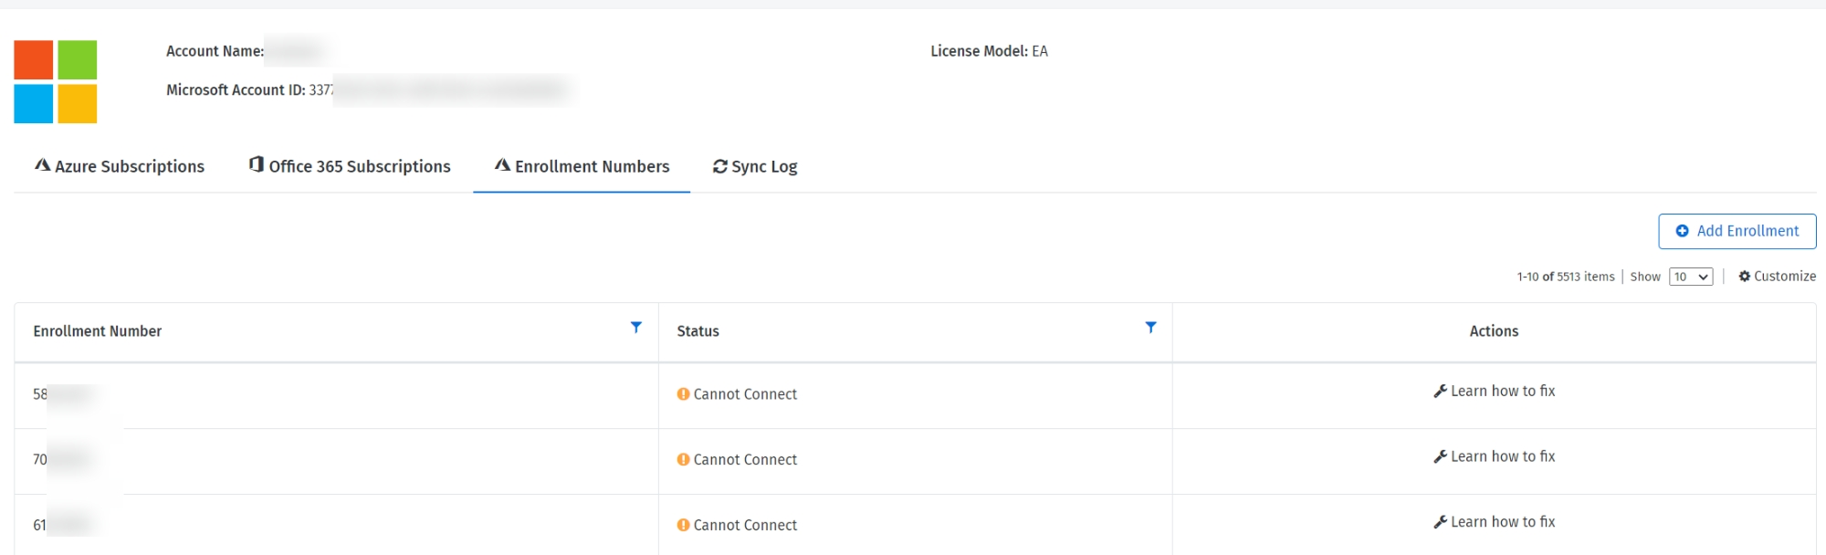Go to the Sync Log tab
This screenshot has height=555, width=1826.
point(755,167)
